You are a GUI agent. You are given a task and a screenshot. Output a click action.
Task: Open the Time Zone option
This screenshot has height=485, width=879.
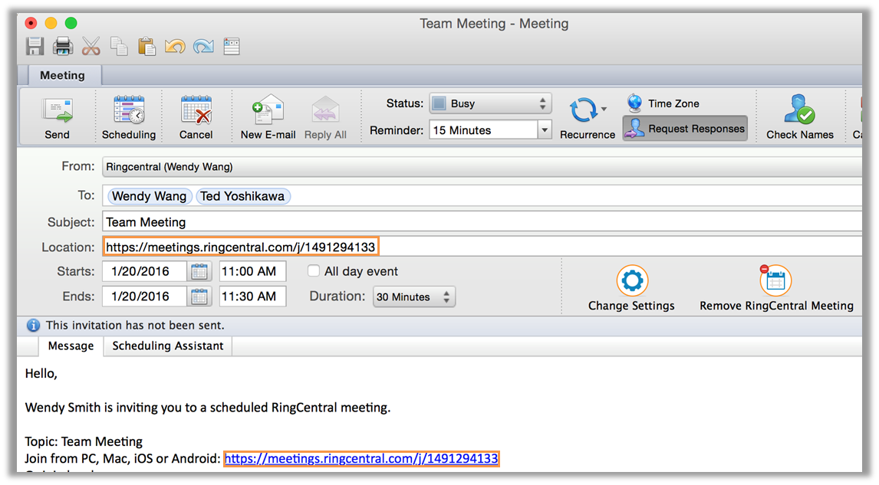pyautogui.click(x=663, y=103)
